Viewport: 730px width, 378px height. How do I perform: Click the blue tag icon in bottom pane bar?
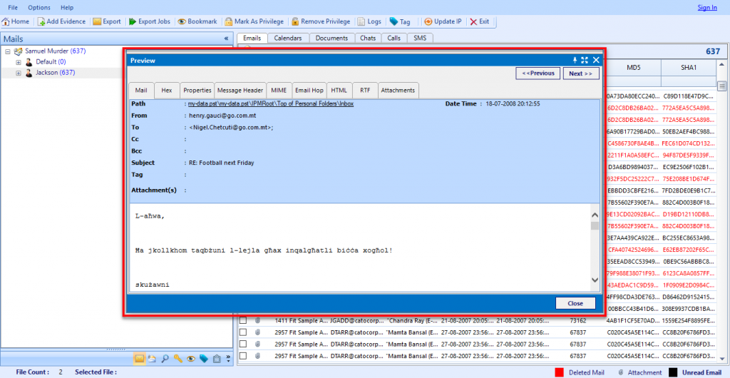(203, 359)
